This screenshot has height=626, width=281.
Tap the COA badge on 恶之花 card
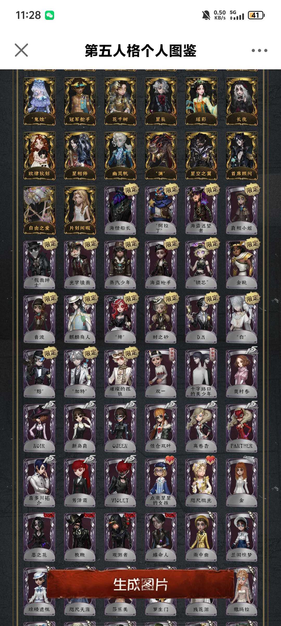click(x=49, y=515)
